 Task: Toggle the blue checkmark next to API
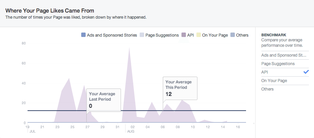click(x=306, y=72)
